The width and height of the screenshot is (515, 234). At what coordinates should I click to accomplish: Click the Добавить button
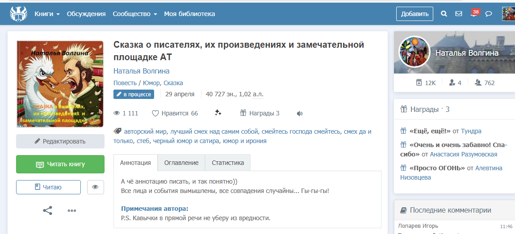click(415, 14)
